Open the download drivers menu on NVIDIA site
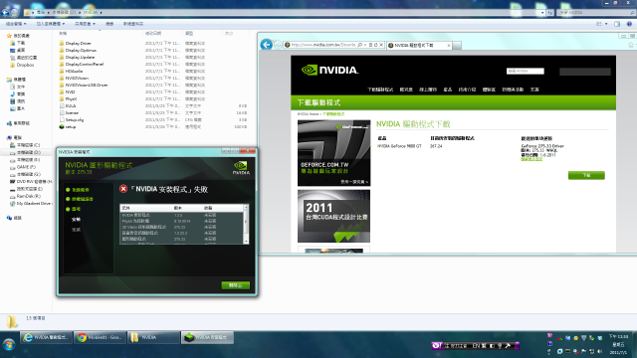 [380, 89]
